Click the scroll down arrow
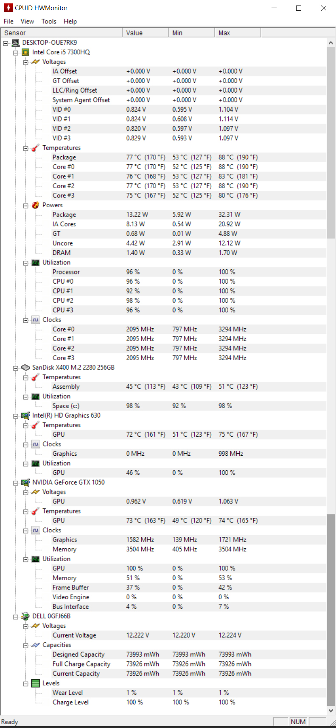The height and width of the screenshot is (728, 336). [x=331, y=711]
